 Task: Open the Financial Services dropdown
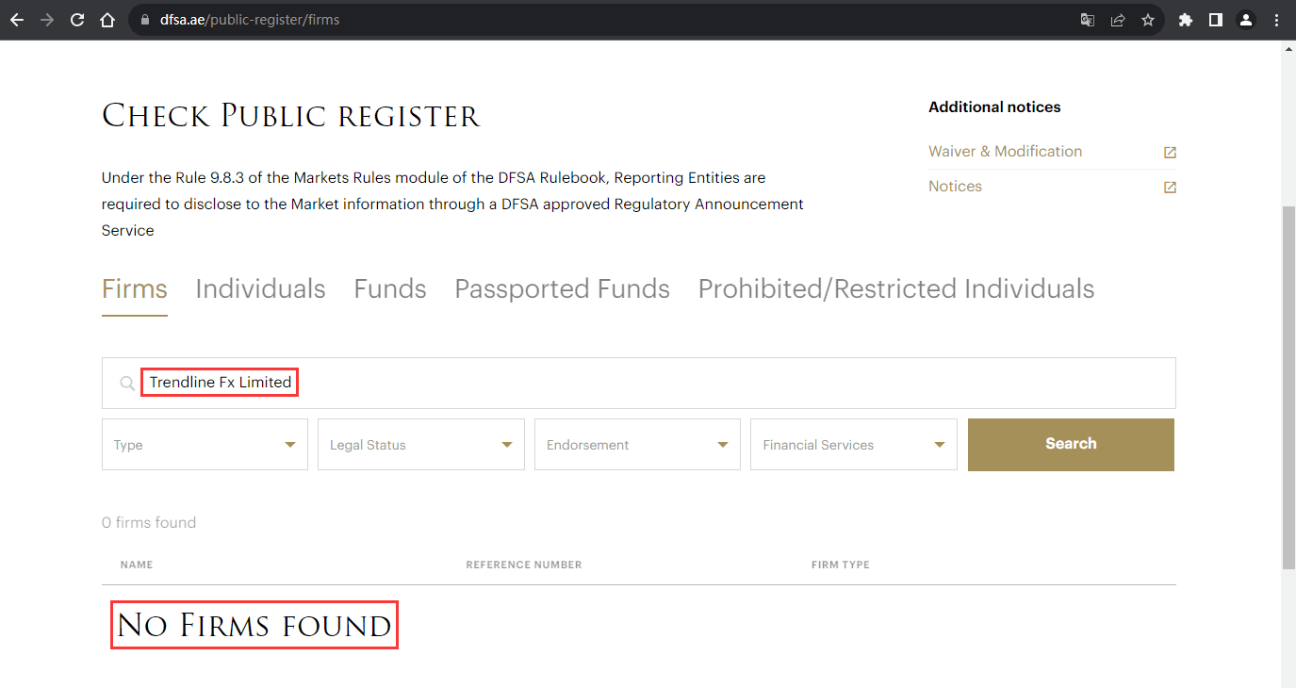pyautogui.click(x=854, y=445)
